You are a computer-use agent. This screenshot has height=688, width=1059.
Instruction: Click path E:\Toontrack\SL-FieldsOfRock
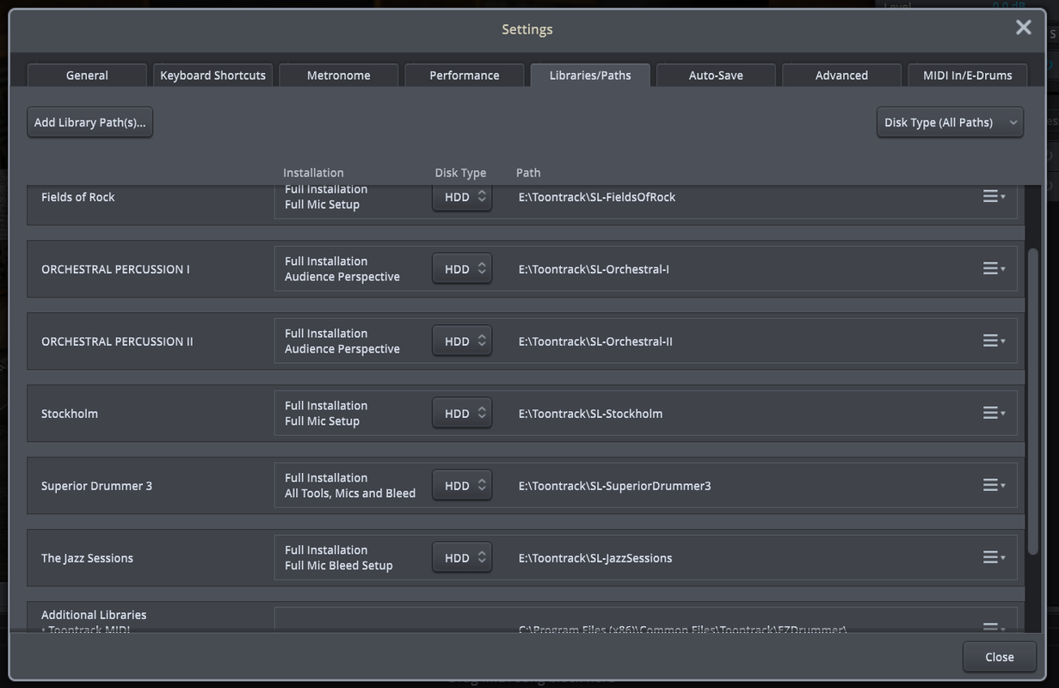point(597,197)
